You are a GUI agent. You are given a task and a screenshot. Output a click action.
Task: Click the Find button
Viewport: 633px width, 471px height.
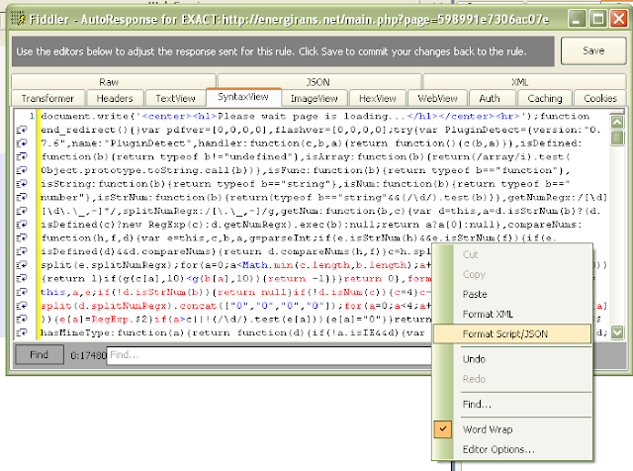[x=40, y=354]
